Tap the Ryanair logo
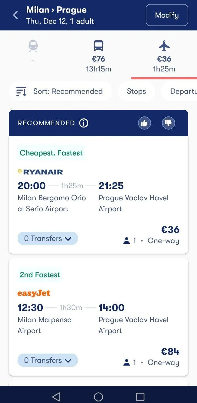The width and height of the screenshot is (197, 403). point(40,172)
